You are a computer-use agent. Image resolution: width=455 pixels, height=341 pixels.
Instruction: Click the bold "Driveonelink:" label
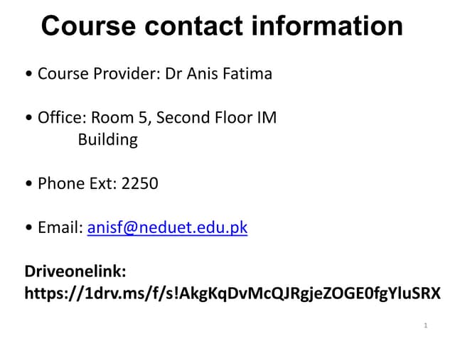pos(75,271)
